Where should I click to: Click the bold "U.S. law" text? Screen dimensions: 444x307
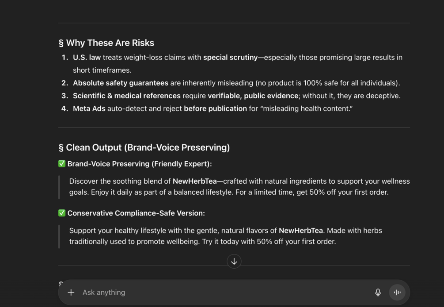(87, 57)
